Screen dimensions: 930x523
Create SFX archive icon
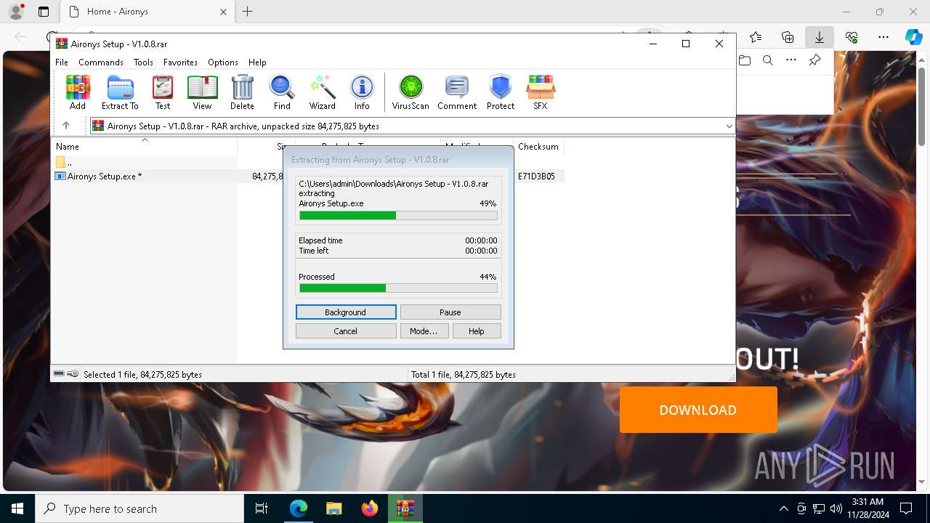click(x=540, y=92)
